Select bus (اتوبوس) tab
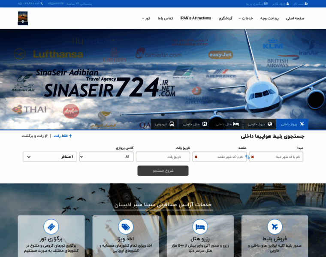Image resolution: width=326 pixels, height=257 pixels. [x=164, y=124]
